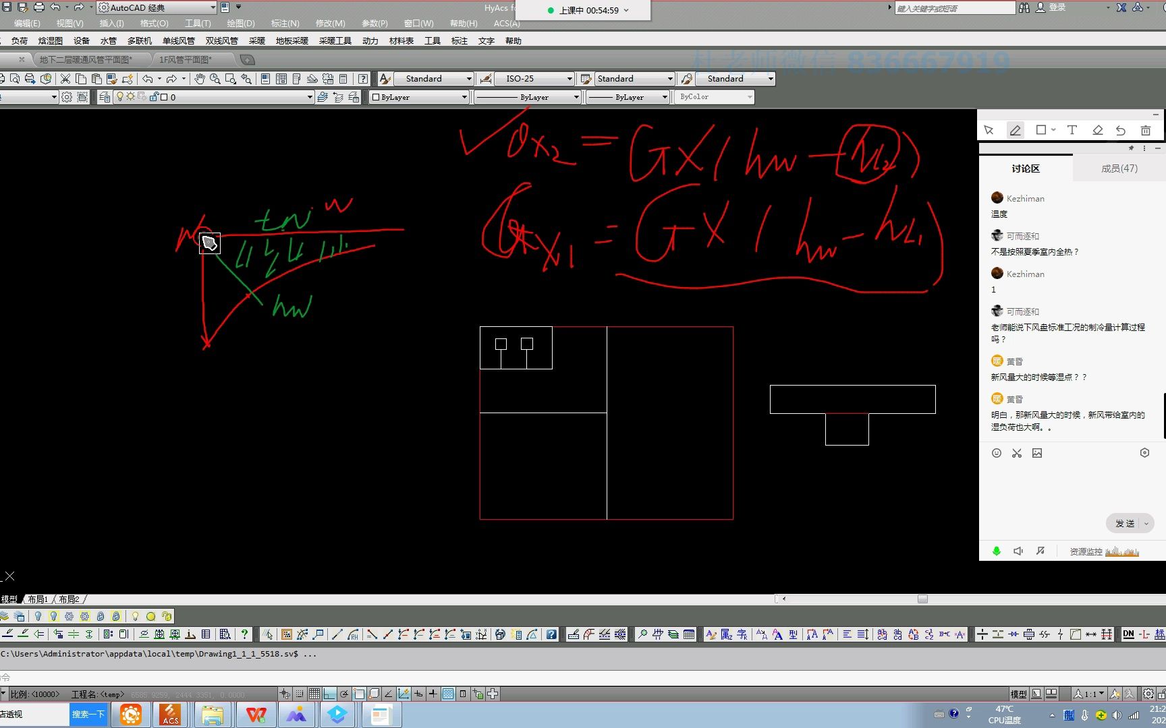Open the Standard table style dropdown
Image resolution: width=1166 pixels, height=728 pixels.
coord(634,79)
